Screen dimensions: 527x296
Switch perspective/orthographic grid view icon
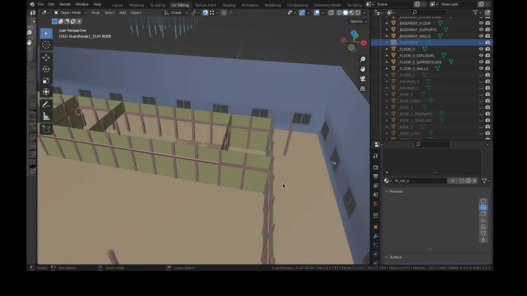pyautogui.click(x=363, y=88)
